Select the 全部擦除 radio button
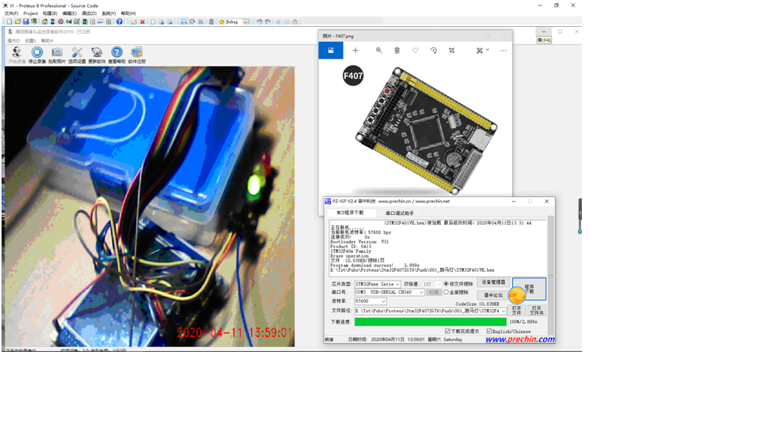This screenshot has width=760, height=427. (446, 293)
